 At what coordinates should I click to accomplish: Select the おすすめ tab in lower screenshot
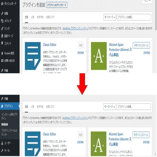point(40,106)
